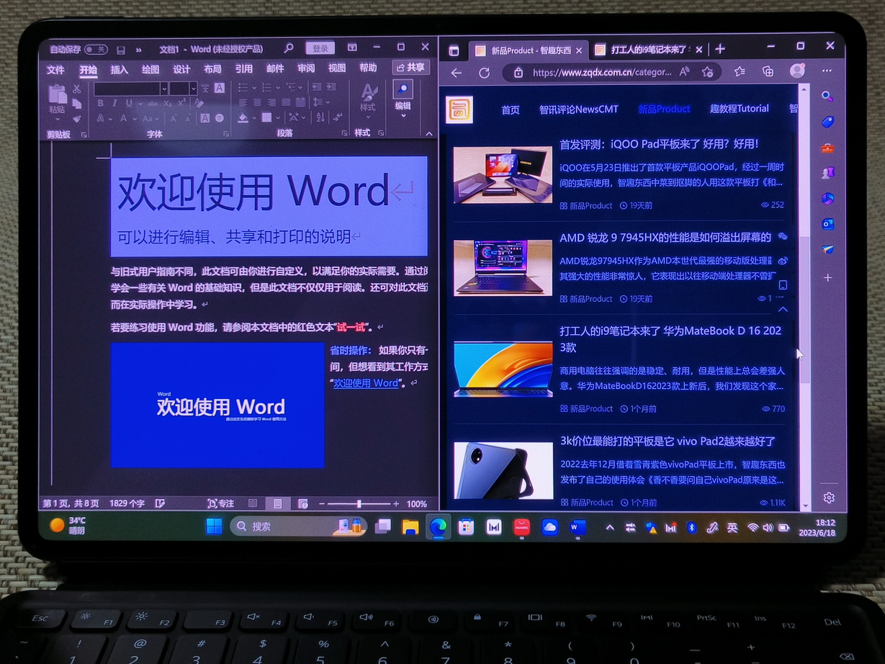This screenshot has height=664, width=885.
Task: Expand the bullet list style dropdown arrow
Action: (x=253, y=88)
